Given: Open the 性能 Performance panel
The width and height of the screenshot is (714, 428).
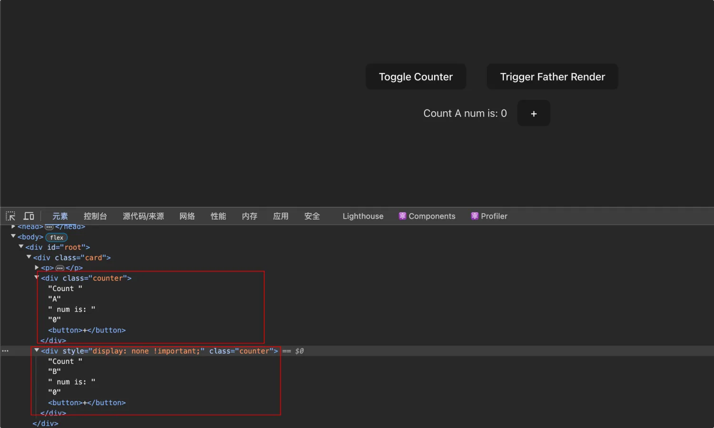Looking at the screenshot, I should [218, 216].
